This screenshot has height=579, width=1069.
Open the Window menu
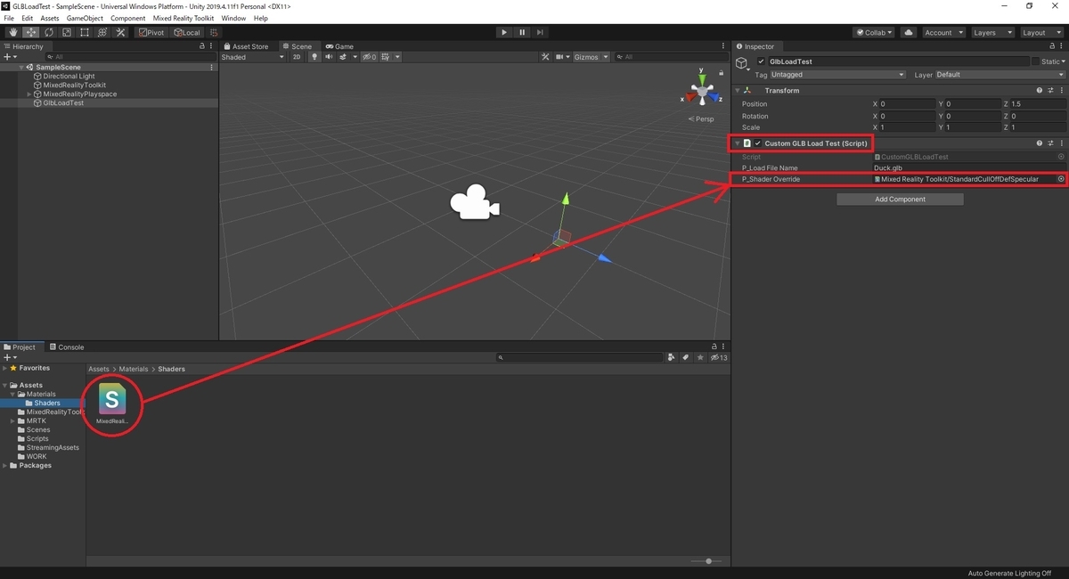[233, 18]
